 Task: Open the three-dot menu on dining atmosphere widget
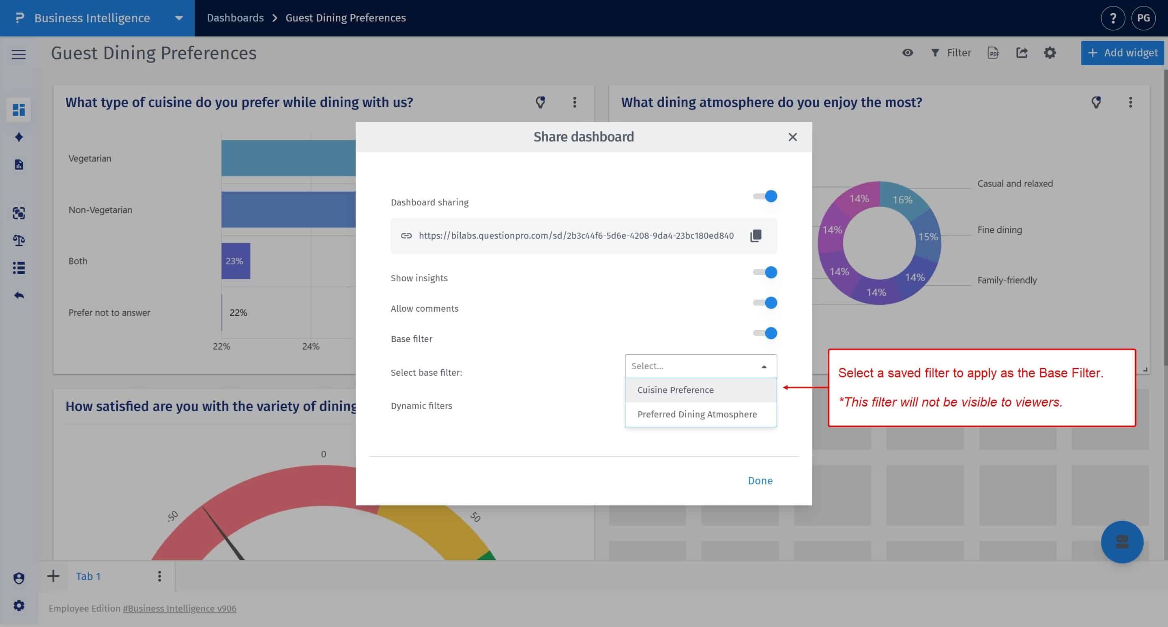[x=1130, y=103]
